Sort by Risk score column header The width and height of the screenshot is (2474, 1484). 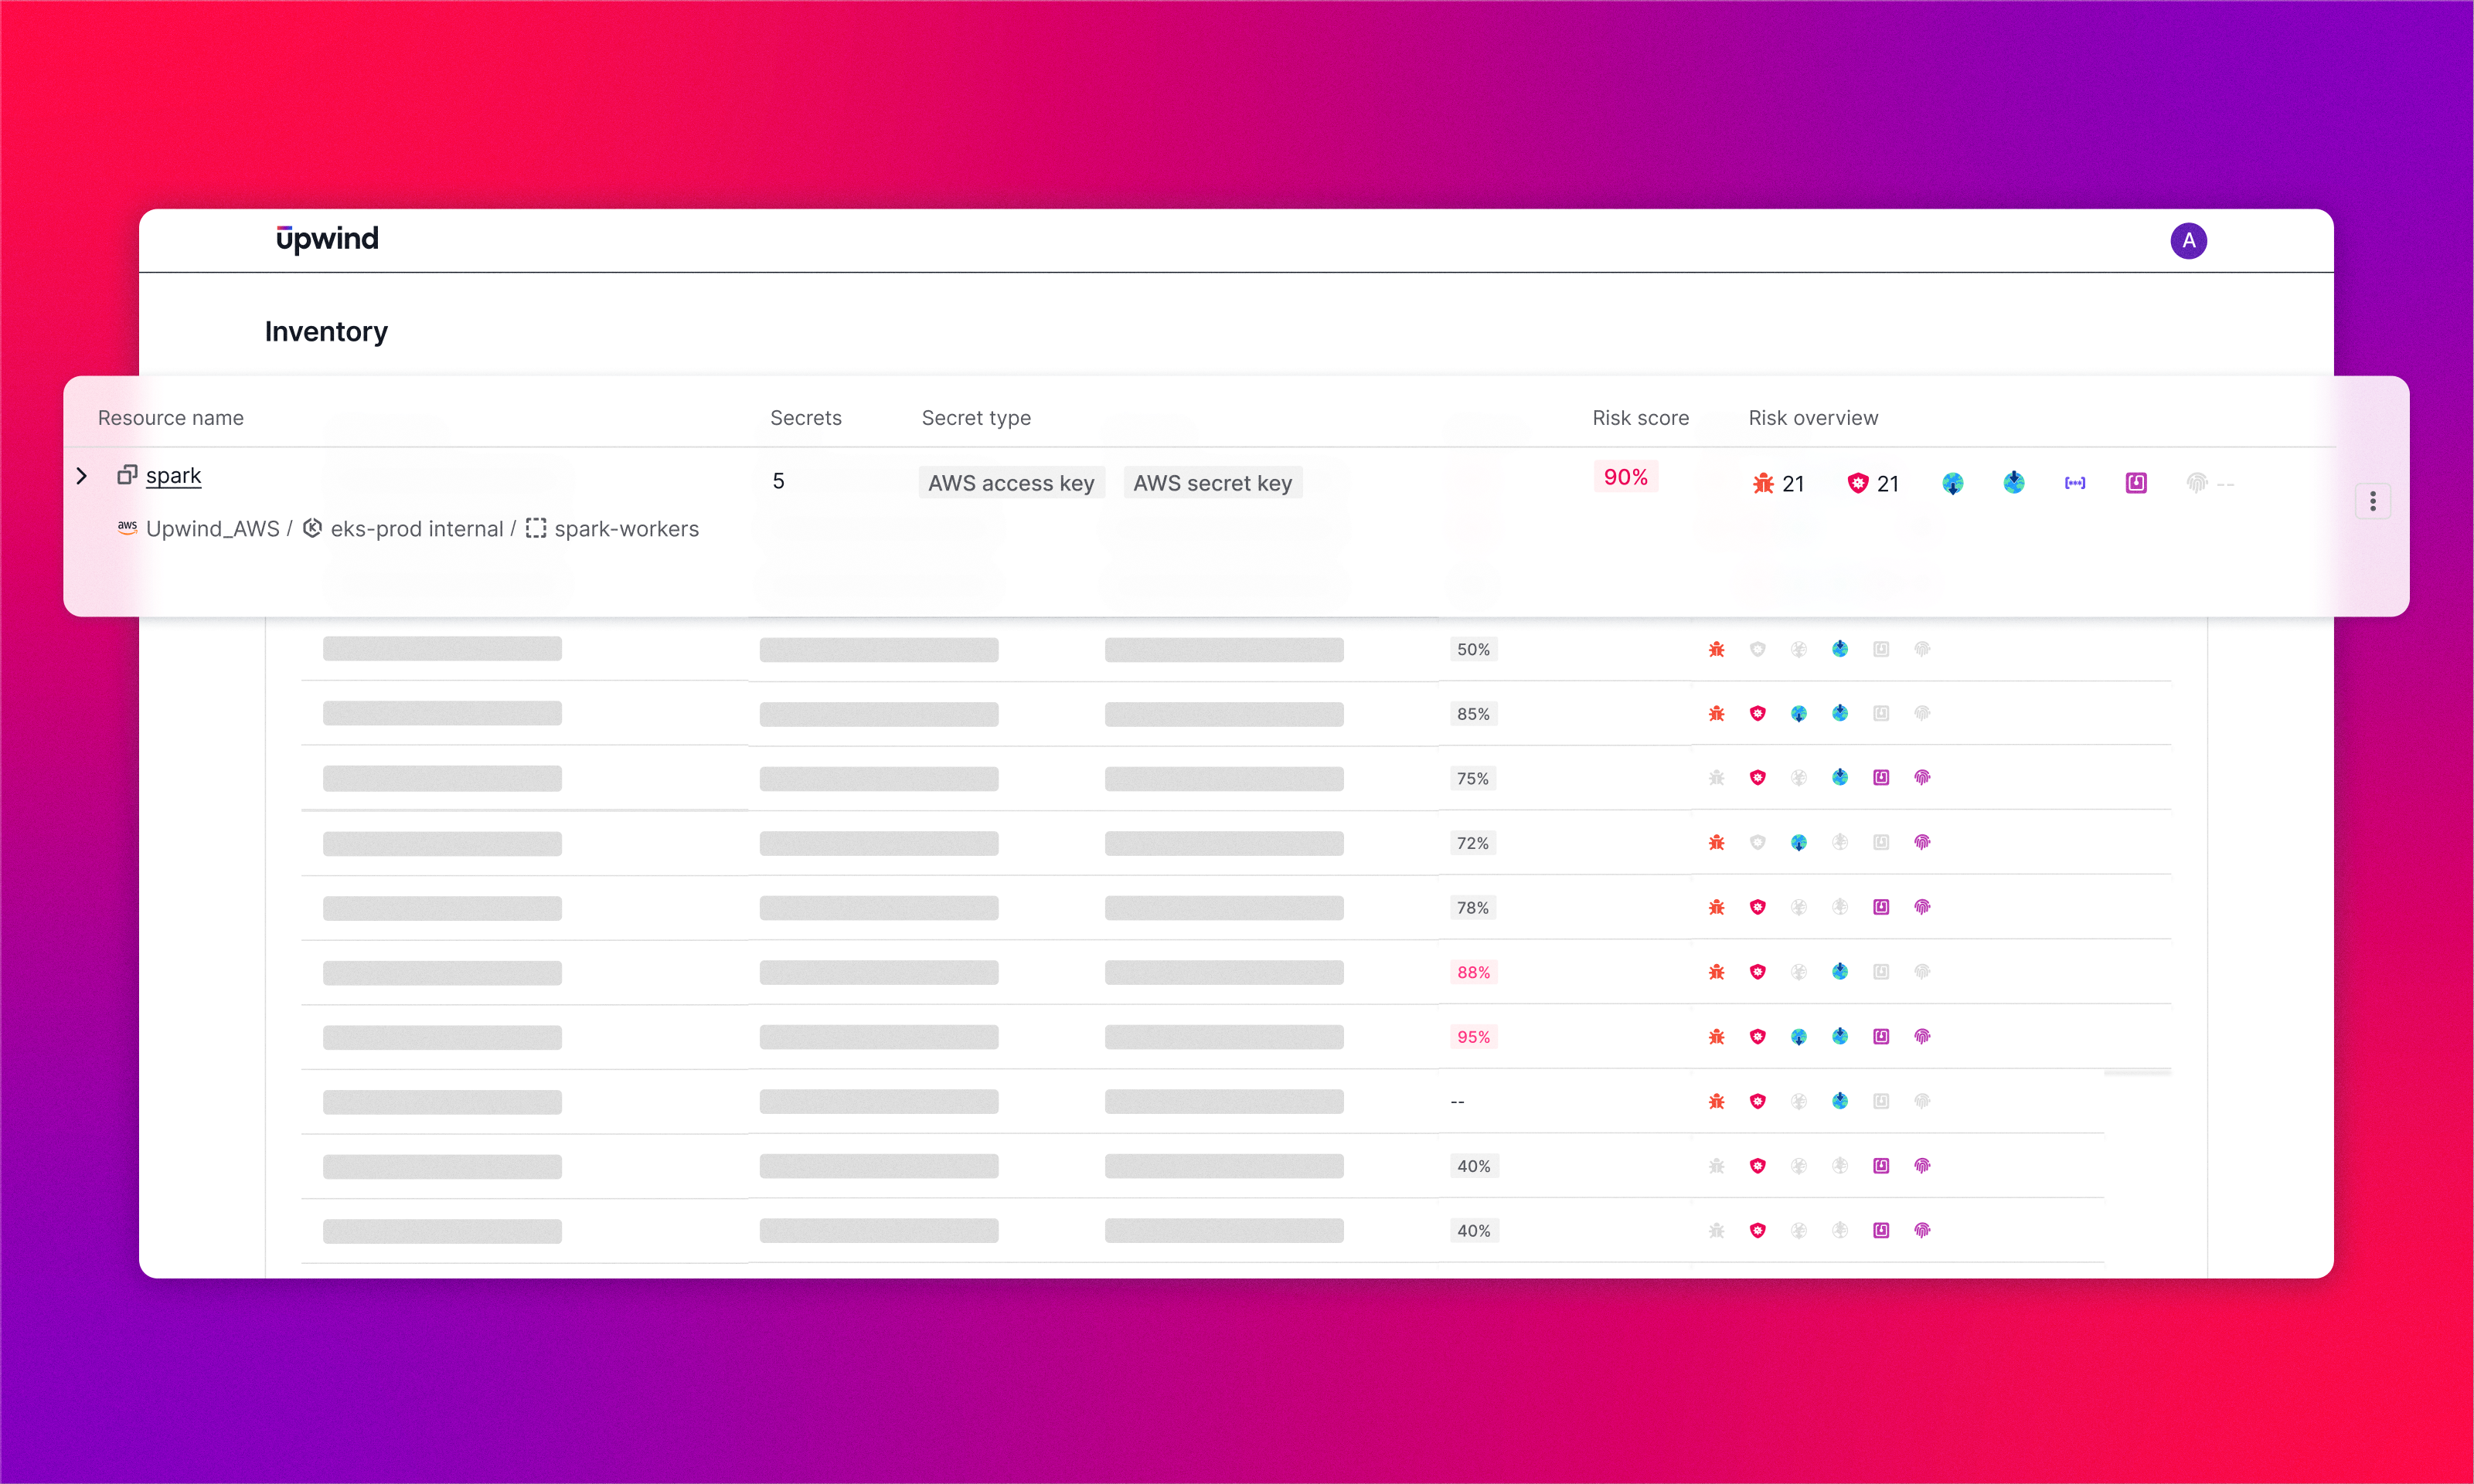point(1639,418)
